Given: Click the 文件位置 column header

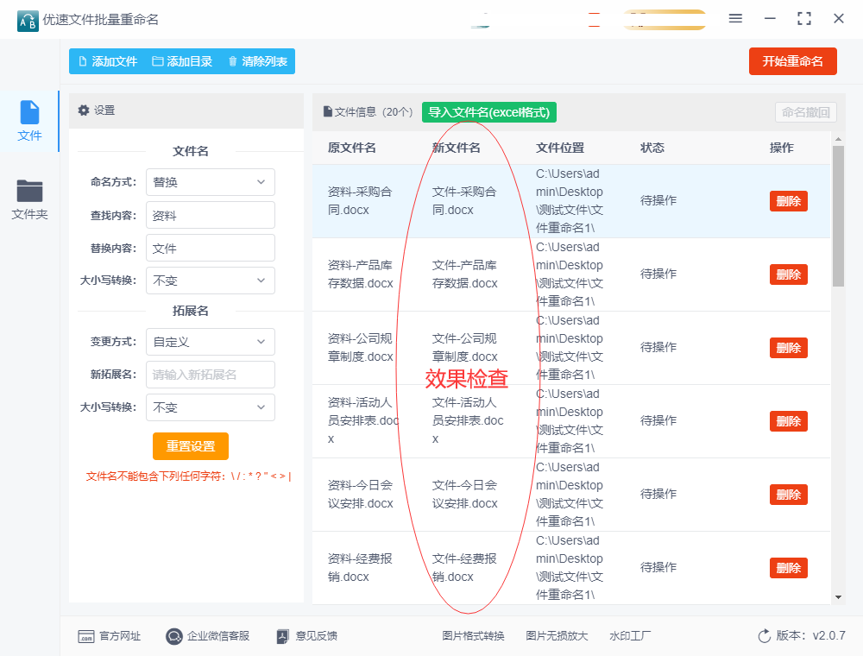Looking at the screenshot, I should [x=560, y=148].
